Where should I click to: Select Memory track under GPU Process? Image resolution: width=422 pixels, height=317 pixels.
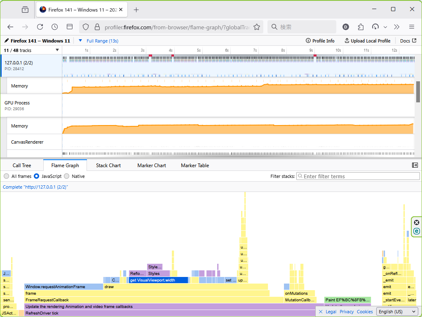(35, 126)
